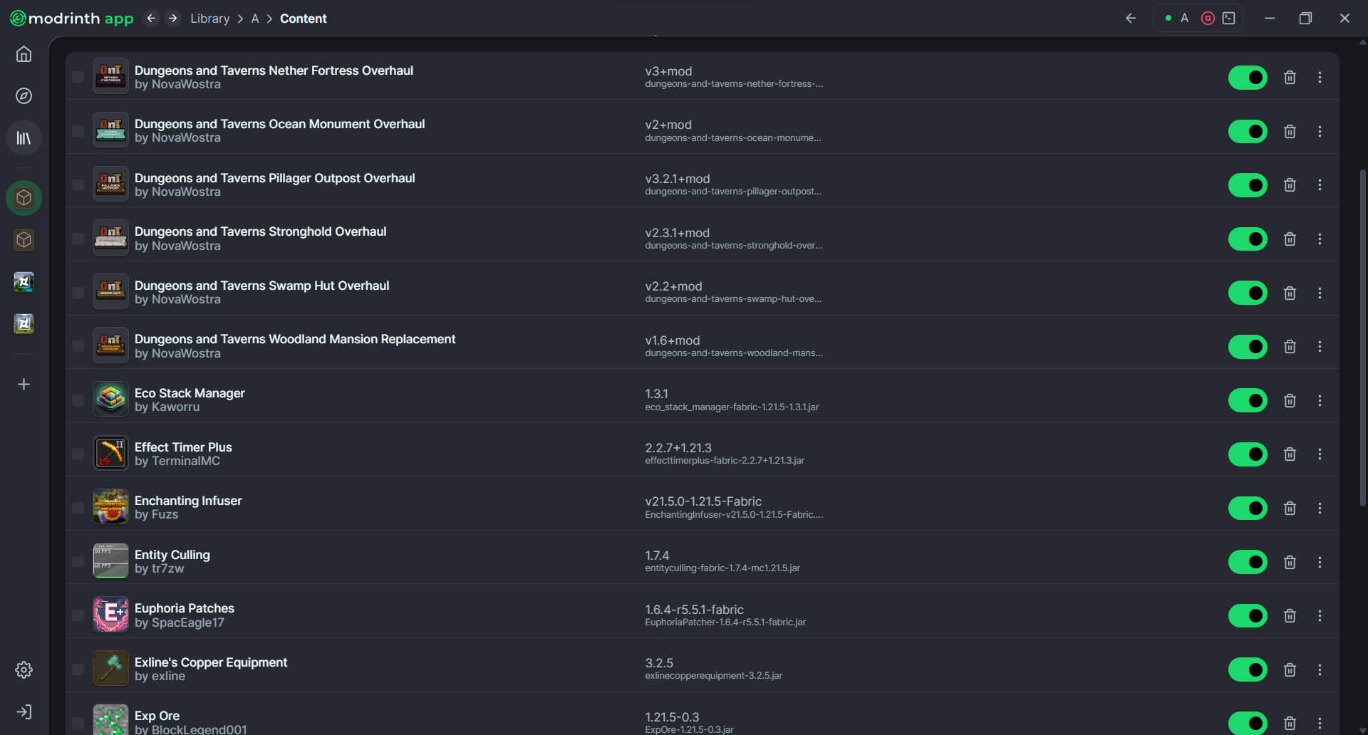
Task: Tick the checkbox for Euphoria Patches
Action: (78, 616)
